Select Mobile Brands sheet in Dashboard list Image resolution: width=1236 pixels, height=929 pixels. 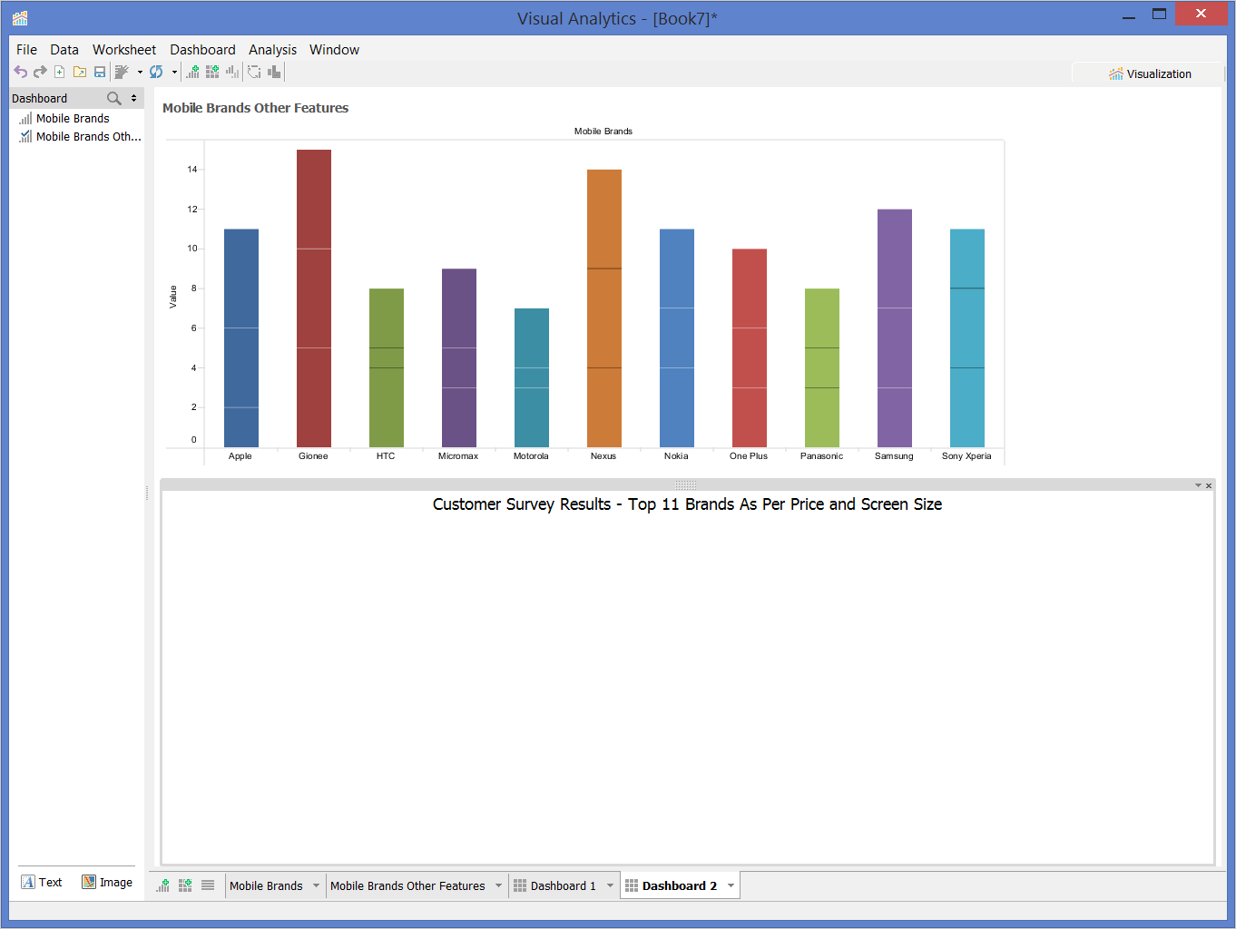(73, 119)
